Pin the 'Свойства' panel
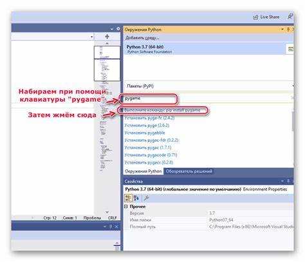This screenshot has width=305, height=262. point(288,182)
